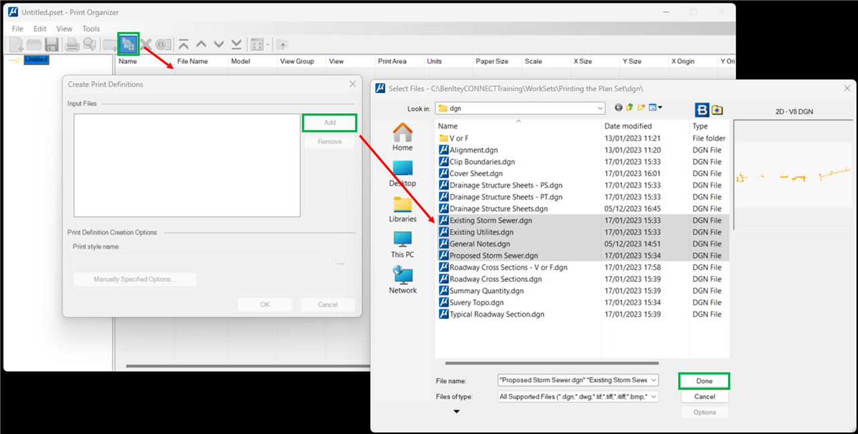Click the Add Files to Set icon

coord(128,45)
